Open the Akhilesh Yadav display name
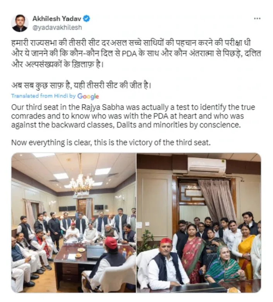Viewport: 273px width, 302px height. 57,19
